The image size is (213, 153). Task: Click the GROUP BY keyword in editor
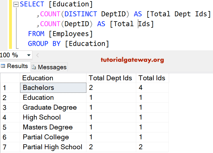coord(44,44)
